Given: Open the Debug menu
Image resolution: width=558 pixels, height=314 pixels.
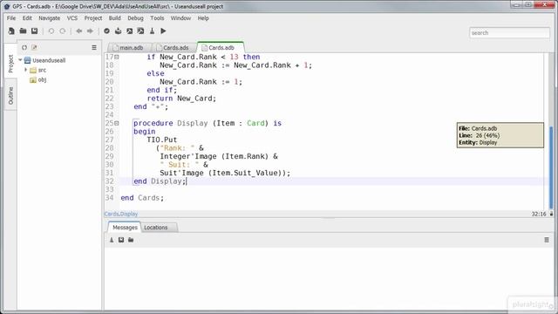Looking at the screenshot, I should tap(135, 18).
